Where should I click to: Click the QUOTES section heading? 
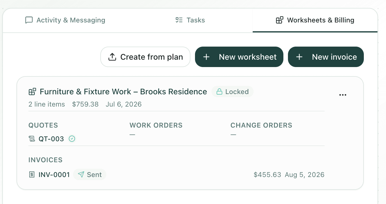(x=43, y=125)
